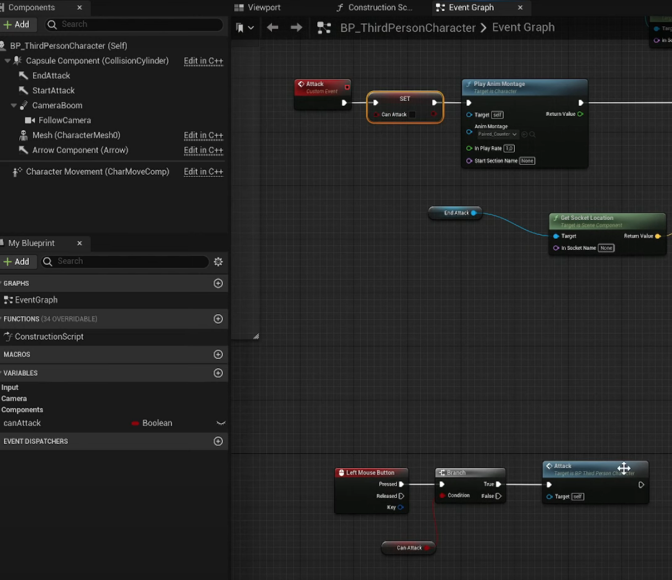This screenshot has height=580, width=672.
Task: Click the Search field in the Components panel
Action: pos(134,24)
